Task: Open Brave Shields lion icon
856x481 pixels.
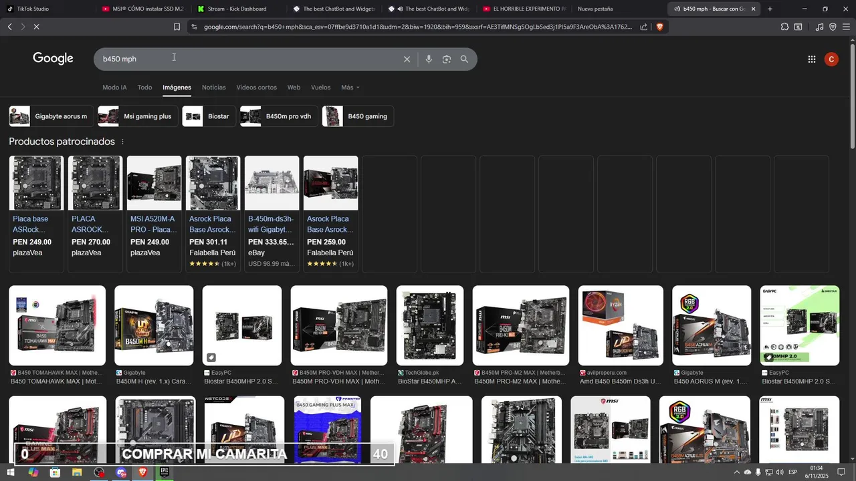Action: coord(659,27)
